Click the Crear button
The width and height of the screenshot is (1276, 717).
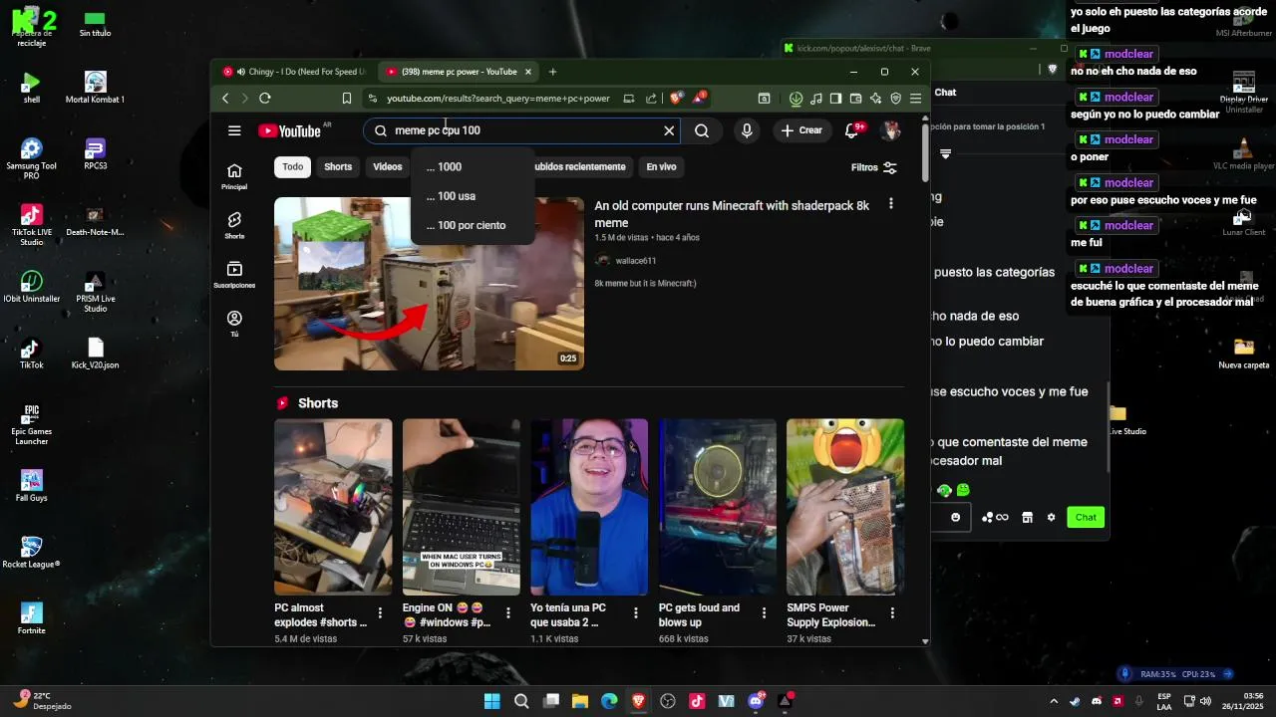tap(802, 130)
